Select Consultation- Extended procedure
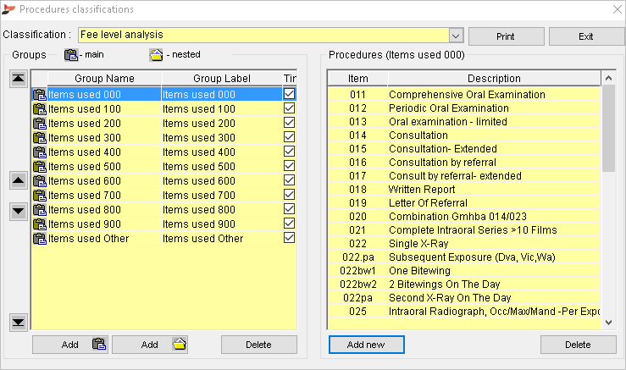Screen dimensions: 626x370 click(464, 149)
